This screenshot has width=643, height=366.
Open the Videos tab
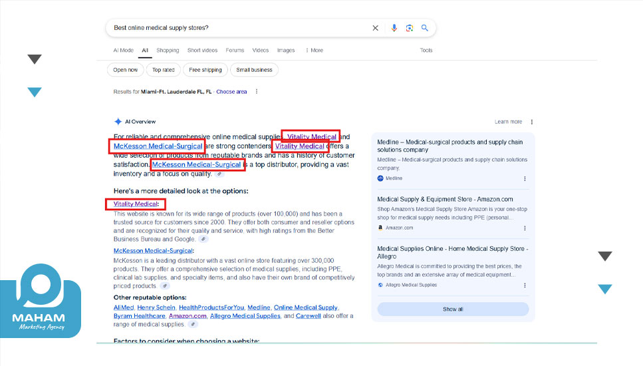261,50
